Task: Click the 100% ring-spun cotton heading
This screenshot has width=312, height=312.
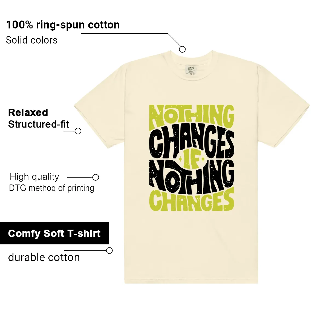Action: point(63,25)
